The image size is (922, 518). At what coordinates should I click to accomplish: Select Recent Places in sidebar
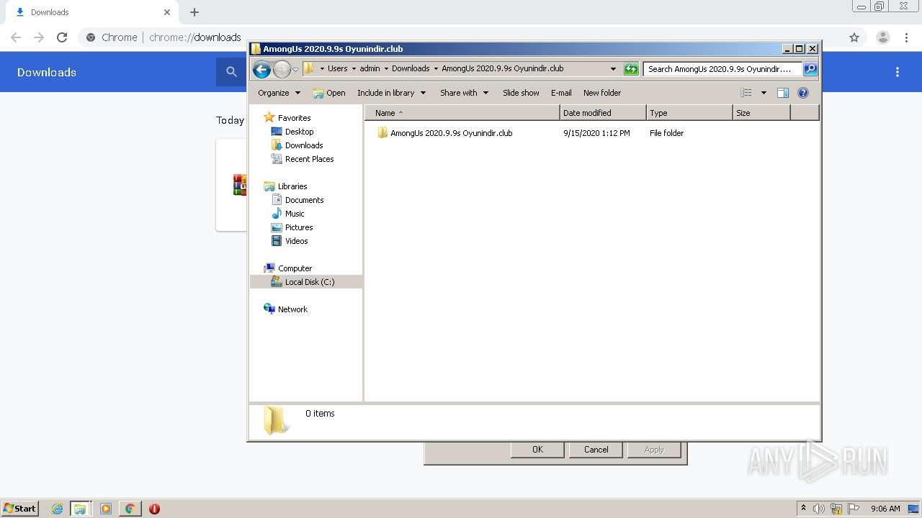[x=309, y=159]
